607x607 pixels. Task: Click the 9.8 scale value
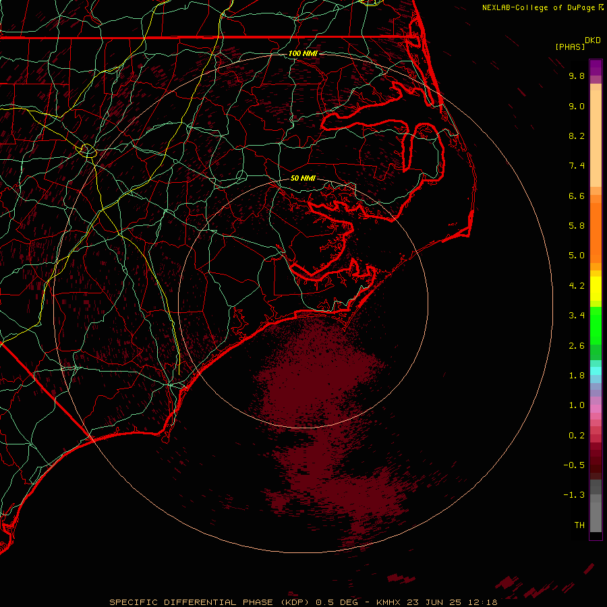click(x=577, y=76)
